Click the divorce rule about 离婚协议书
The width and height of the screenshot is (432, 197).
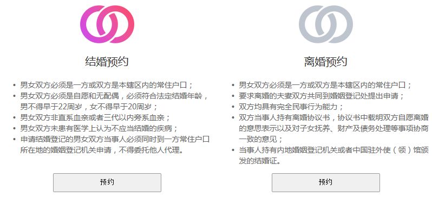[334, 128]
